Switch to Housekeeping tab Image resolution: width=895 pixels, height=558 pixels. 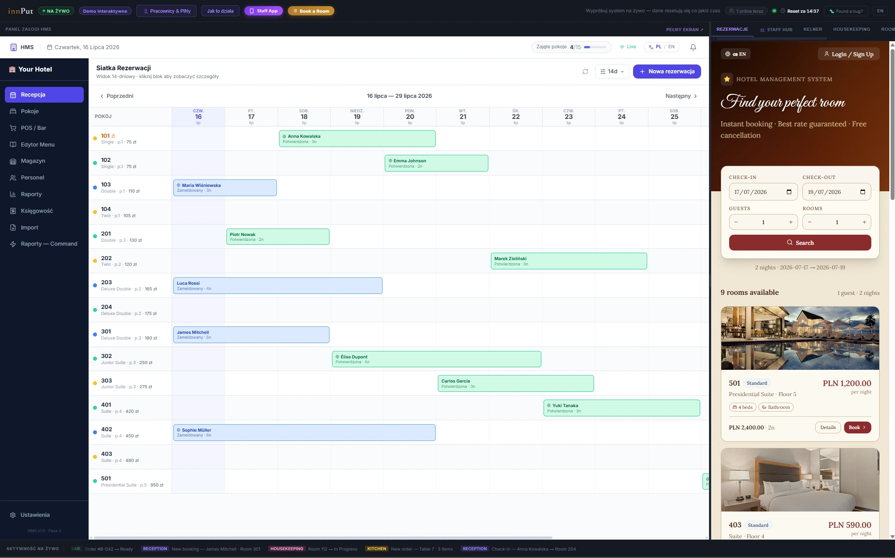852,29
